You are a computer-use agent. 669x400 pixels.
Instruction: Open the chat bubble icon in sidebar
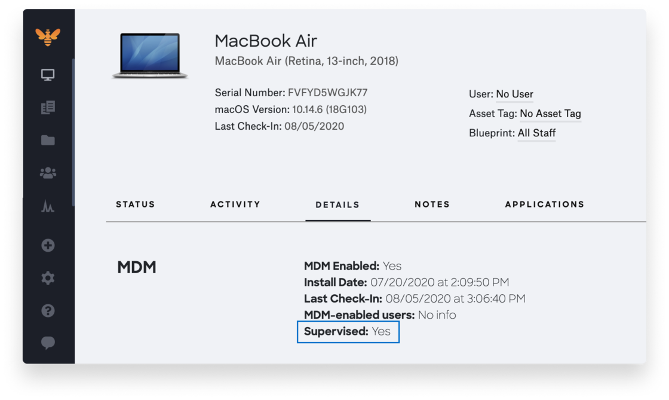tap(48, 343)
